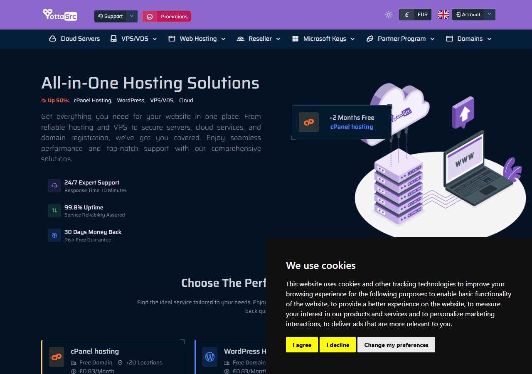The width and height of the screenshot is (532, 374).
Task: Open the Account button
Action: 468,15
